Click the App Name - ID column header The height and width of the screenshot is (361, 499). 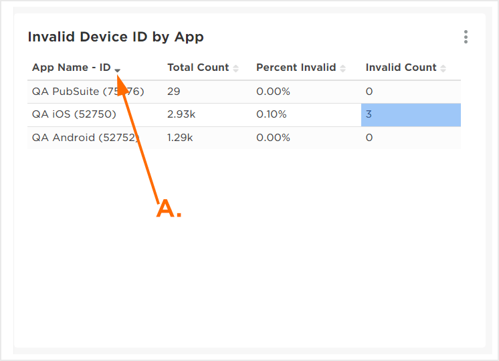point(71,68)
